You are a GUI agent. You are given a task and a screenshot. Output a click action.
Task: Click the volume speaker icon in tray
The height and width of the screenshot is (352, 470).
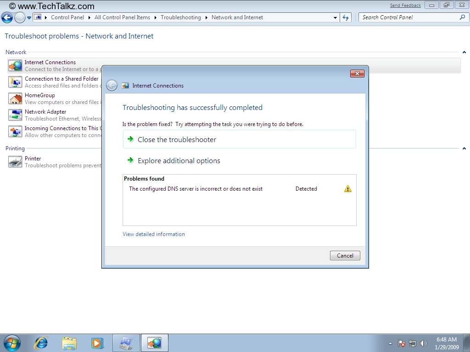click(x=423, y=343)
